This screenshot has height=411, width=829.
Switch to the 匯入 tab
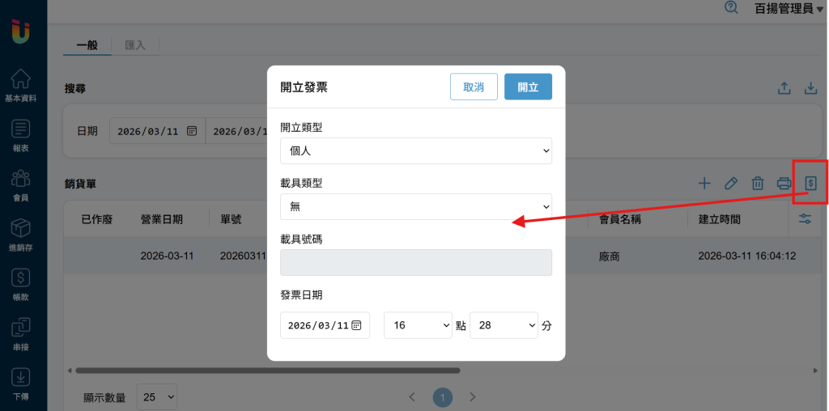click(135, 45)
